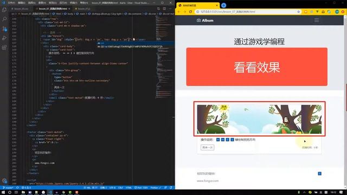
Task: Click the open changes icon in editor toolbar
Action: [x=158, y=9]
